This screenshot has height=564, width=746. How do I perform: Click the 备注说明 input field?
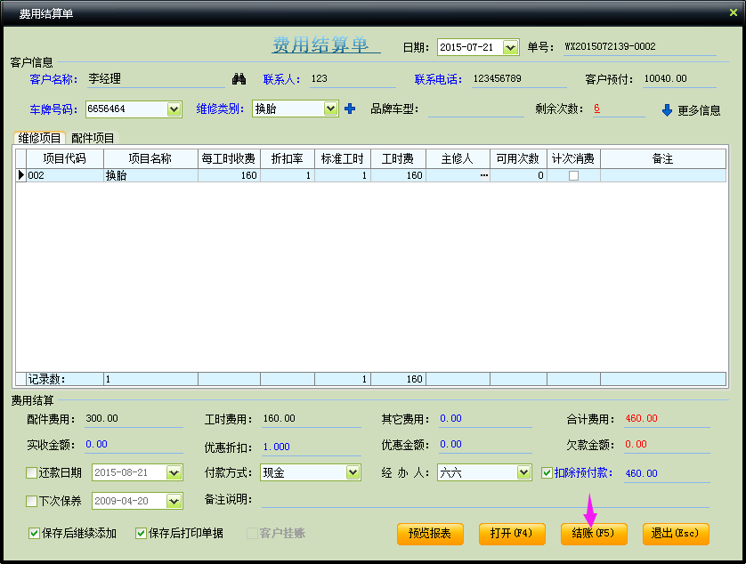(x=485, y=500)
